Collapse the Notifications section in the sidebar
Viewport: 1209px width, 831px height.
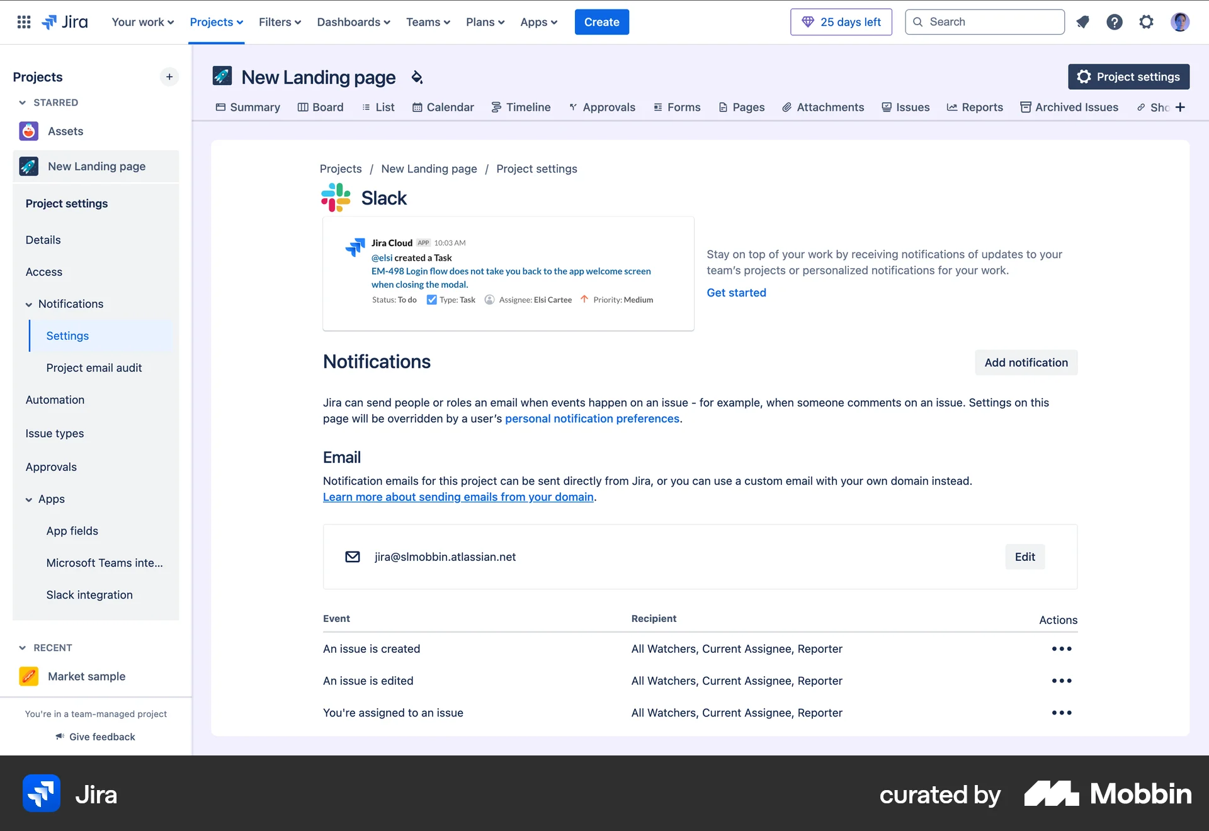[x=29, y=304]
